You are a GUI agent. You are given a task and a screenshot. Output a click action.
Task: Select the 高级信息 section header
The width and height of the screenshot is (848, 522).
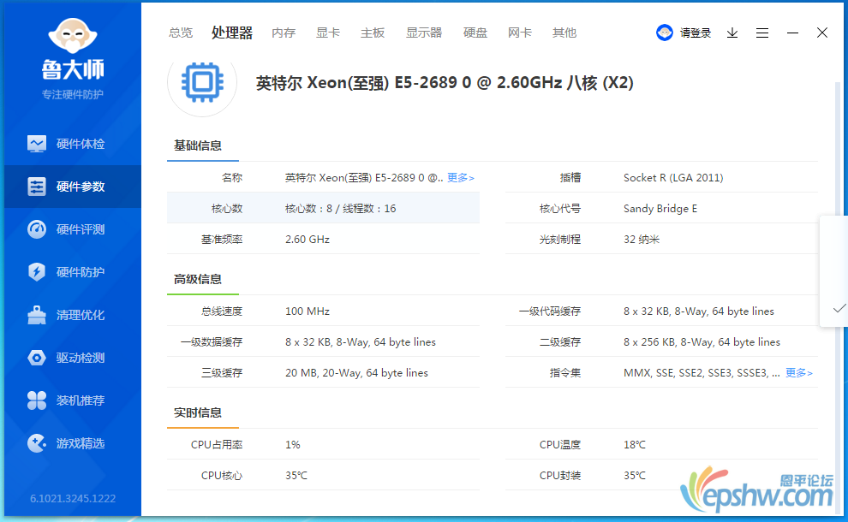point(198,279)
